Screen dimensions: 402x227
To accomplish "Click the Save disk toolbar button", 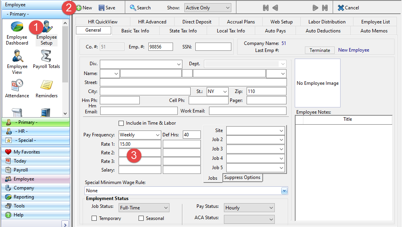I will tap(107, 8).
